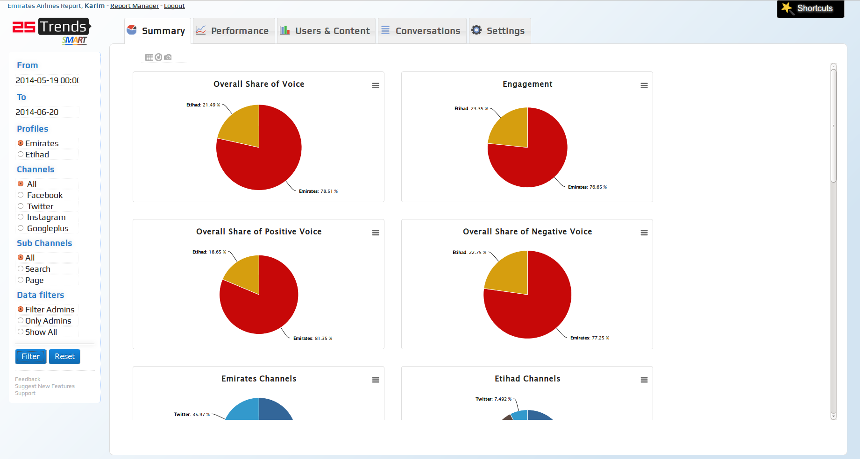This screenshot has height=459, width=860.
Task: Open the Emirates Channels chart menu
Action: pyautogui.click(x=376, y=380)
